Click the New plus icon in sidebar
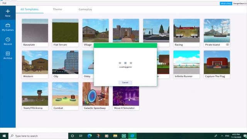Screen dimensions: 247x139 tap(8, 11)
